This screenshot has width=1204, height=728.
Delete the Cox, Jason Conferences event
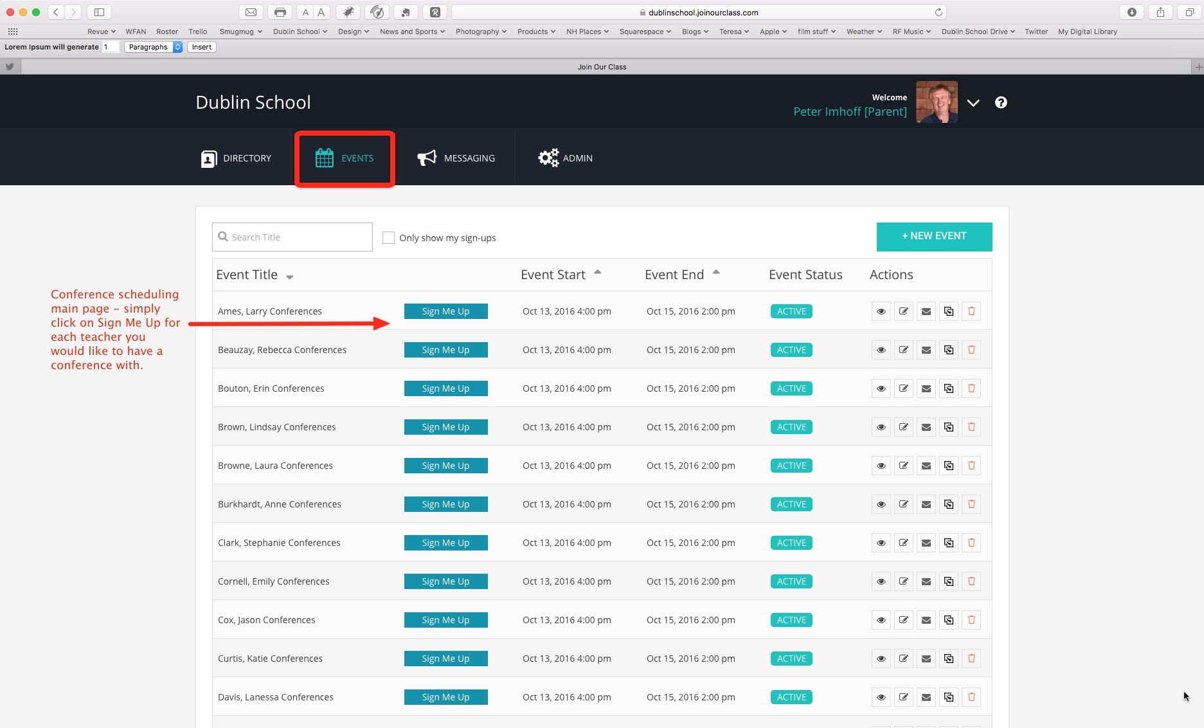(x=971, y=620)
